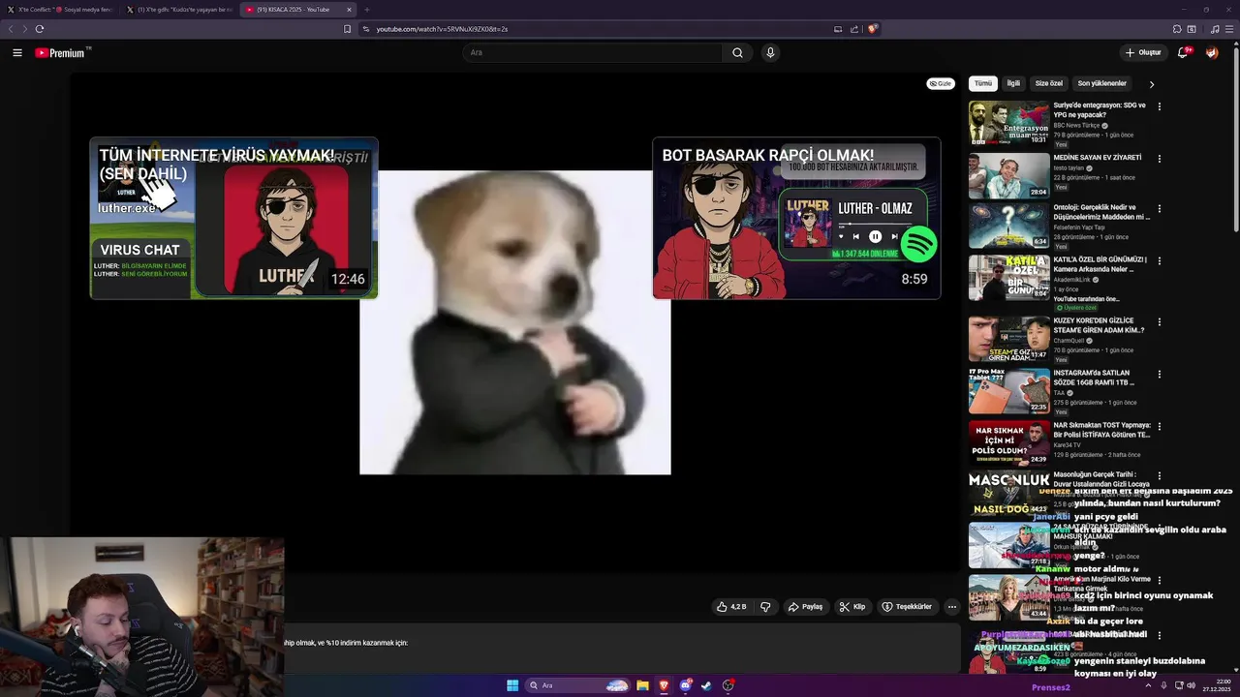Image resolution: width=1240 pixels, height=697 pixels.
Task: Select the Tümü filter chip
Action: [983, 84]
